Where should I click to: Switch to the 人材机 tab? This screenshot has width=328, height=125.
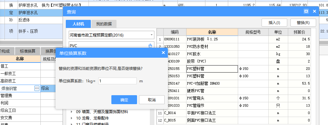78,24
